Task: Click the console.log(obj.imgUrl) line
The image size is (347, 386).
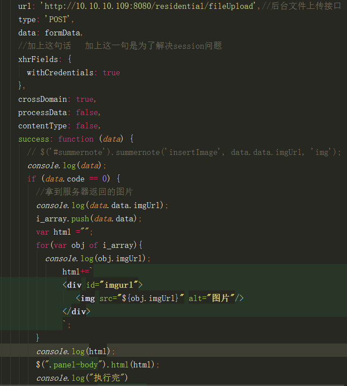Action: pyautogui.click(x=97, y=259)
